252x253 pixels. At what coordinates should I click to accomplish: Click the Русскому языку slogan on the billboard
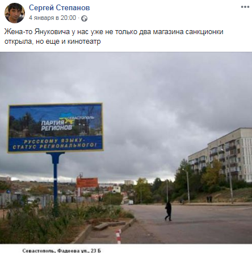coord(54,144)
